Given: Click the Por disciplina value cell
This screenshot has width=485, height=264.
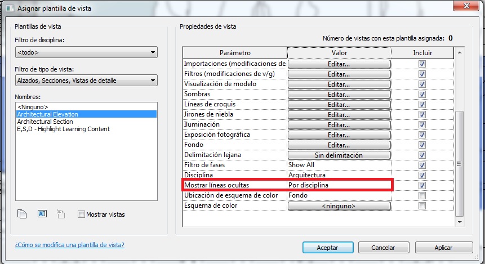Looking at the screenshot, I should (x=339, y=185).
